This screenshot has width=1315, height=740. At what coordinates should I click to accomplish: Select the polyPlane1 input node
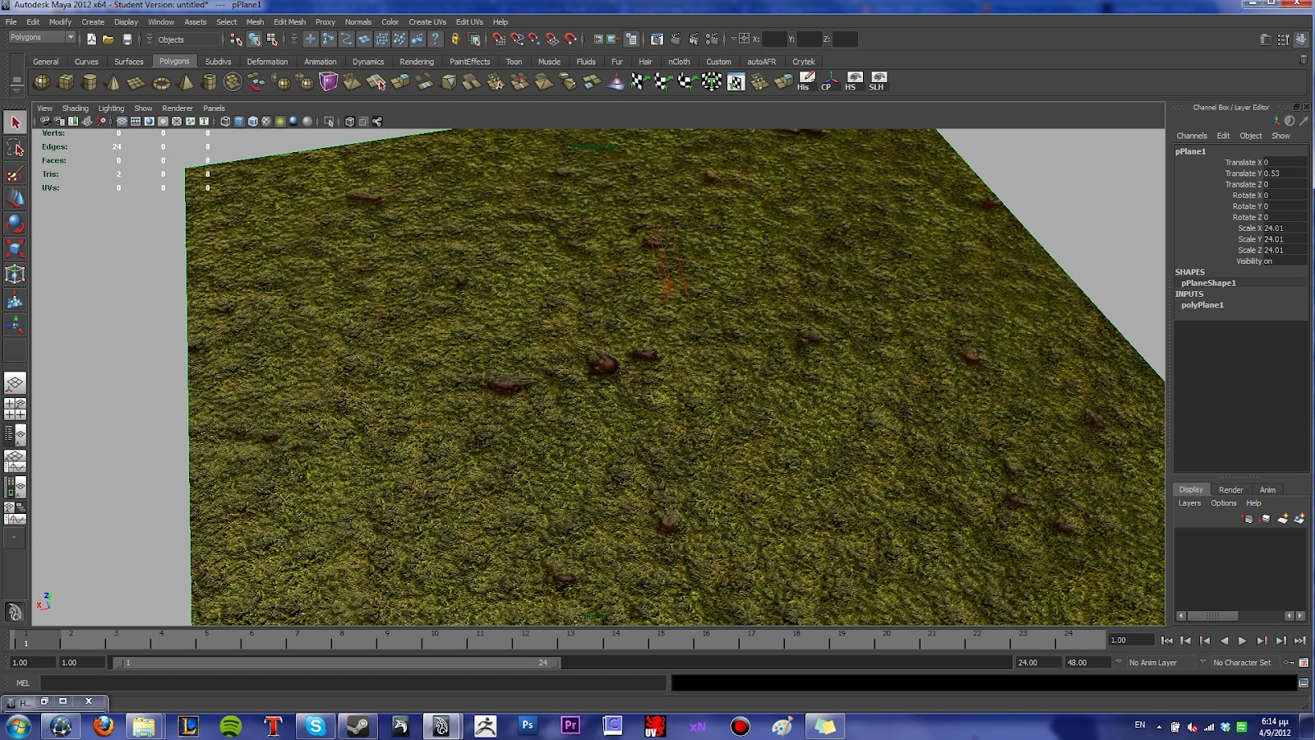(1204, 304)
